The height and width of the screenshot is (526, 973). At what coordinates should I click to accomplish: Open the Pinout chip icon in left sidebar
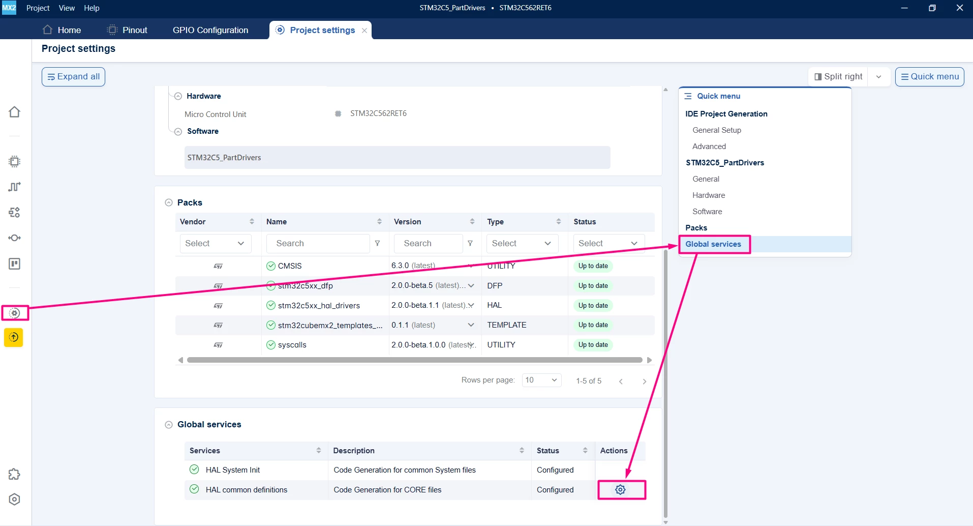[x=14, y=162]
